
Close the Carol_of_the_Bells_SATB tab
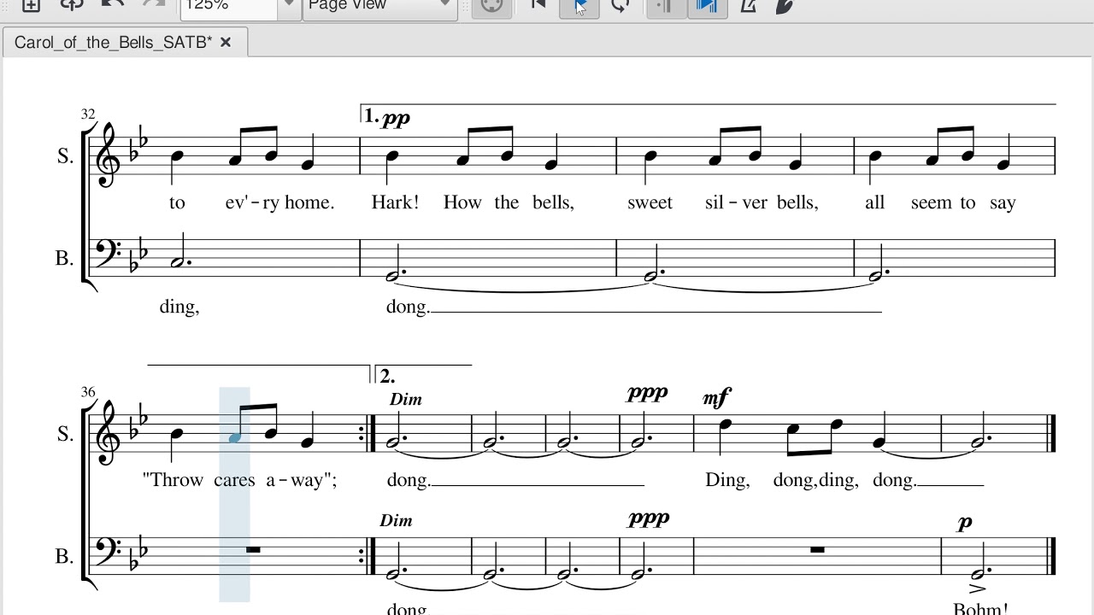coord(226,42)
